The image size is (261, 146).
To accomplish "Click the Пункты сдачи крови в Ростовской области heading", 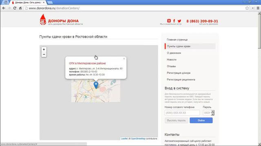I will (73, 37).
